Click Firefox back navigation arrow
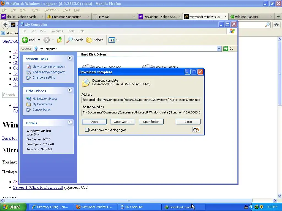The image size is (282, 211). (6, 25)
